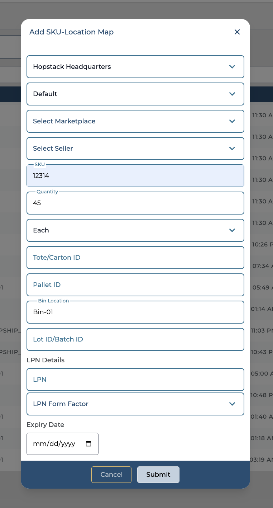Open the Select Marketplace dropdown
The height and width of the screenshot is (508, 273).
click(x=135, y=121)
